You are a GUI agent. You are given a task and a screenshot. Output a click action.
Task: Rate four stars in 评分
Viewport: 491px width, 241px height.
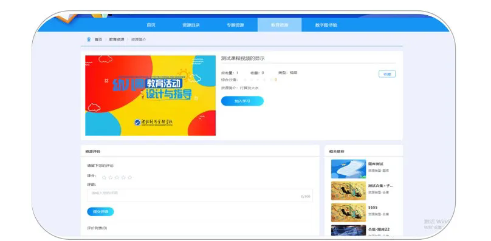123,177
